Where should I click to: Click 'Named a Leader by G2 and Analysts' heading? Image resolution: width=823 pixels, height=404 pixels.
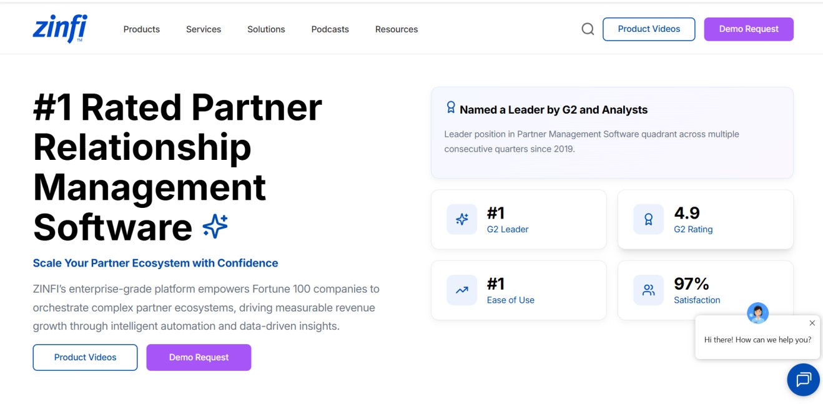[x=553, y=110]
